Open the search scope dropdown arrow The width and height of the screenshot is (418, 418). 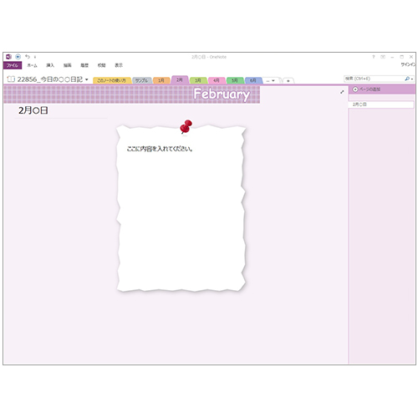412,79
